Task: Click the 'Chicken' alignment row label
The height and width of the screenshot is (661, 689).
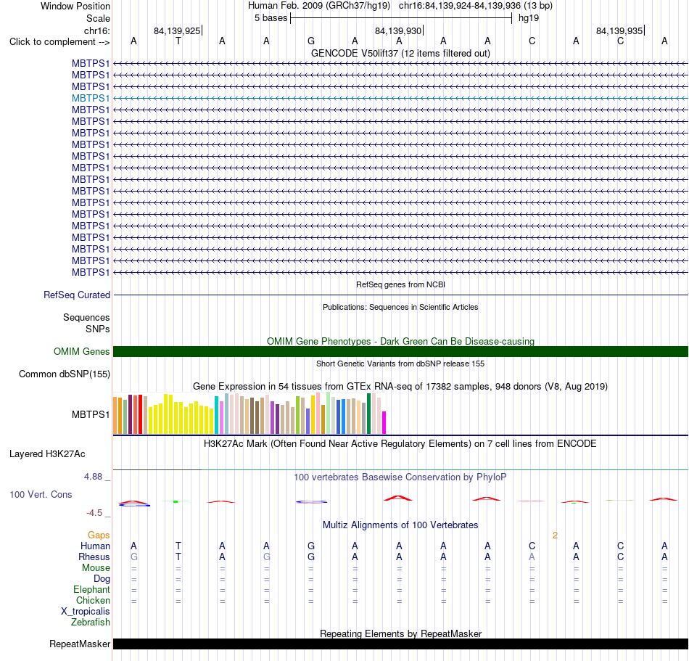Action: click(93, 600)
